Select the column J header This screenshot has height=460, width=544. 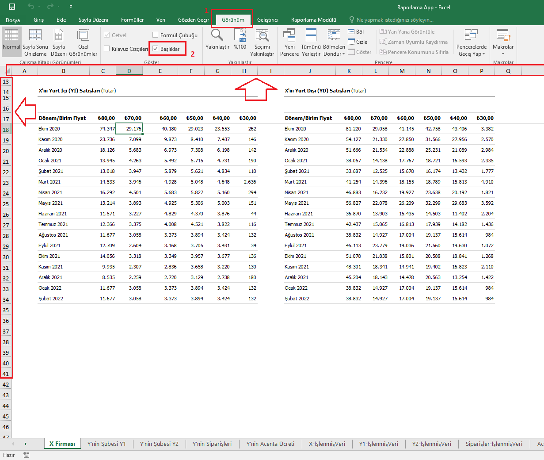click(x=310, y=71)
